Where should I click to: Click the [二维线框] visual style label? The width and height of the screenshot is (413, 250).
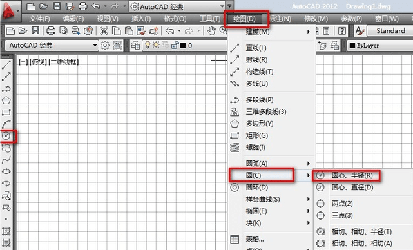(x=64, y=62)
